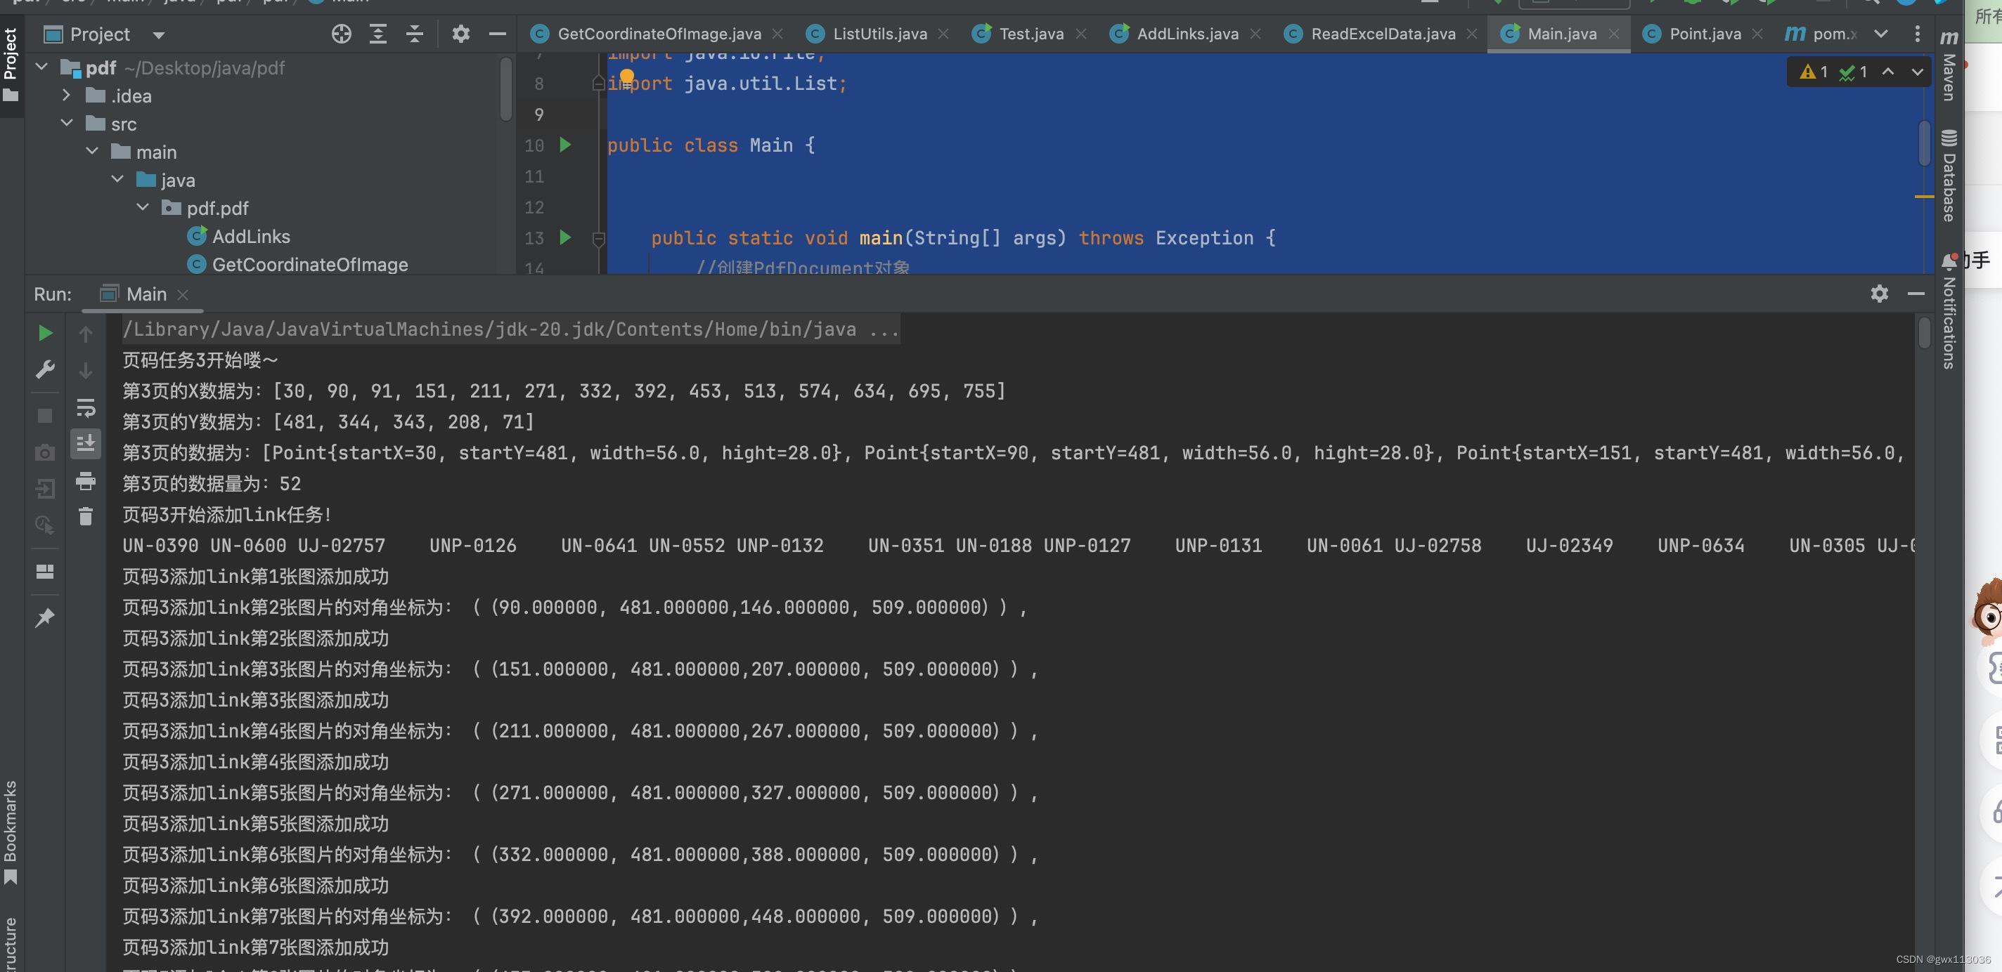The height and width of the screenshot is (972, 2002).
Task: Click collapse all icon in Project panel
Action: (x=414, y=34)
